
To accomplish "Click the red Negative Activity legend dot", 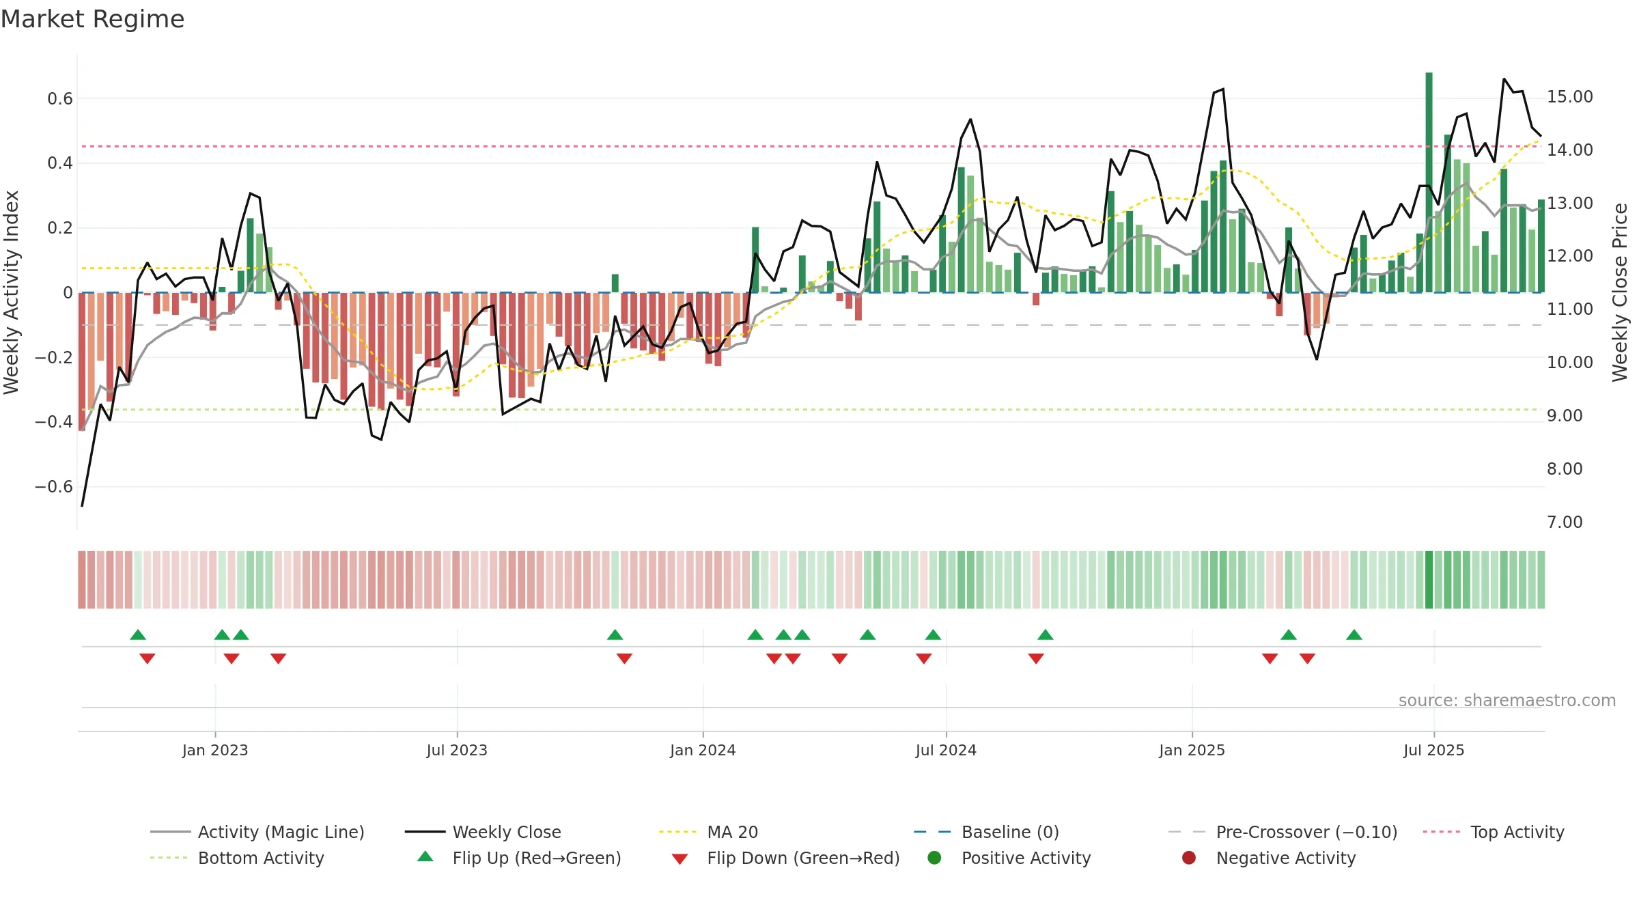I will (1189, 858).
